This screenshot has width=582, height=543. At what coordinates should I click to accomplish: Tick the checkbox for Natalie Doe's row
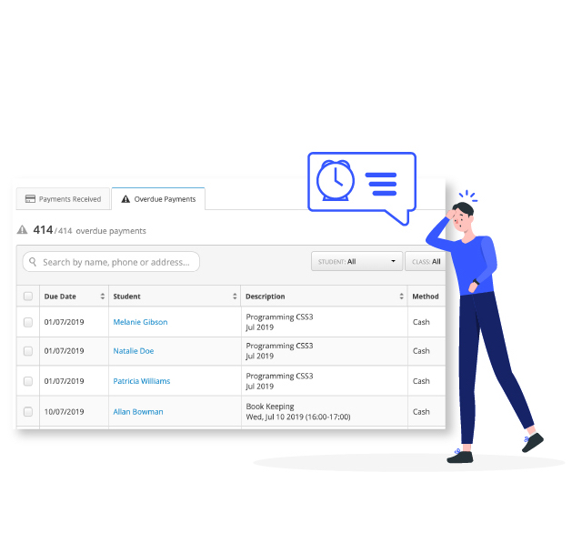pos(28,351)
